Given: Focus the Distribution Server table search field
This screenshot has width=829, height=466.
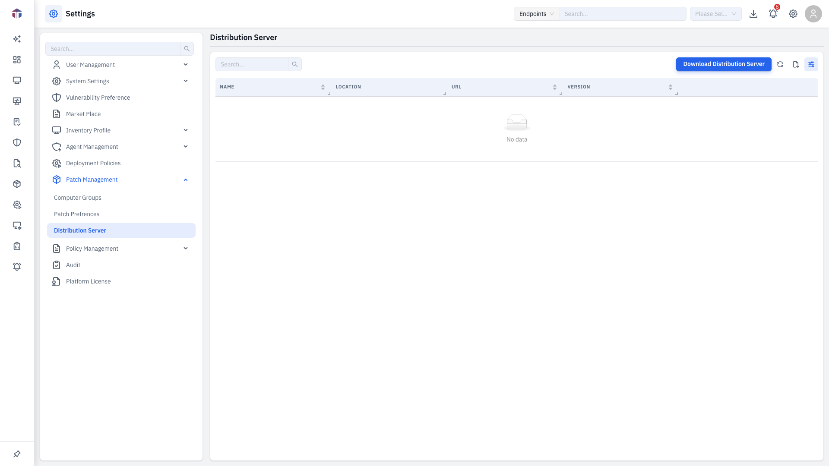Looking at the screenshot, I should click(x=252, y=64).
